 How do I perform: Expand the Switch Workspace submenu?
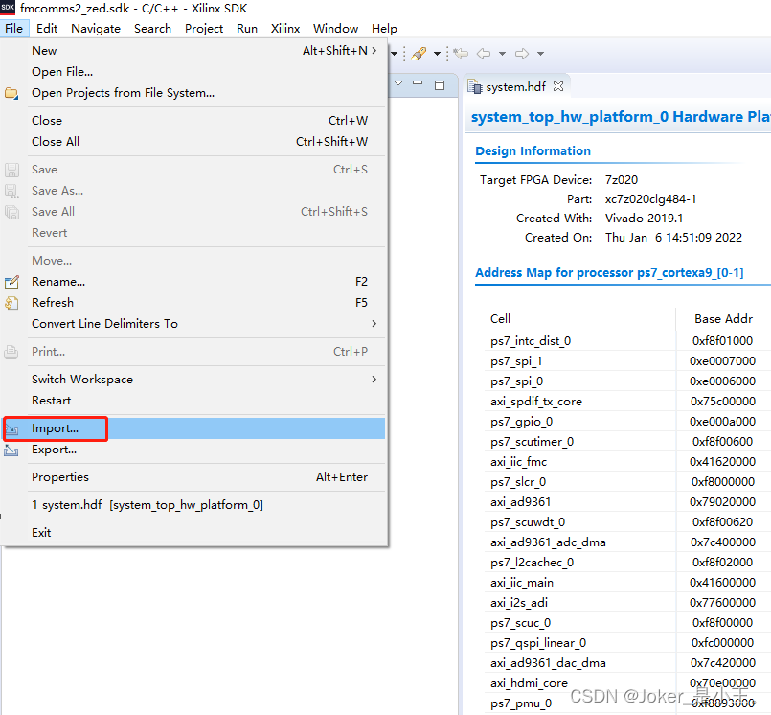coord(193,380)
